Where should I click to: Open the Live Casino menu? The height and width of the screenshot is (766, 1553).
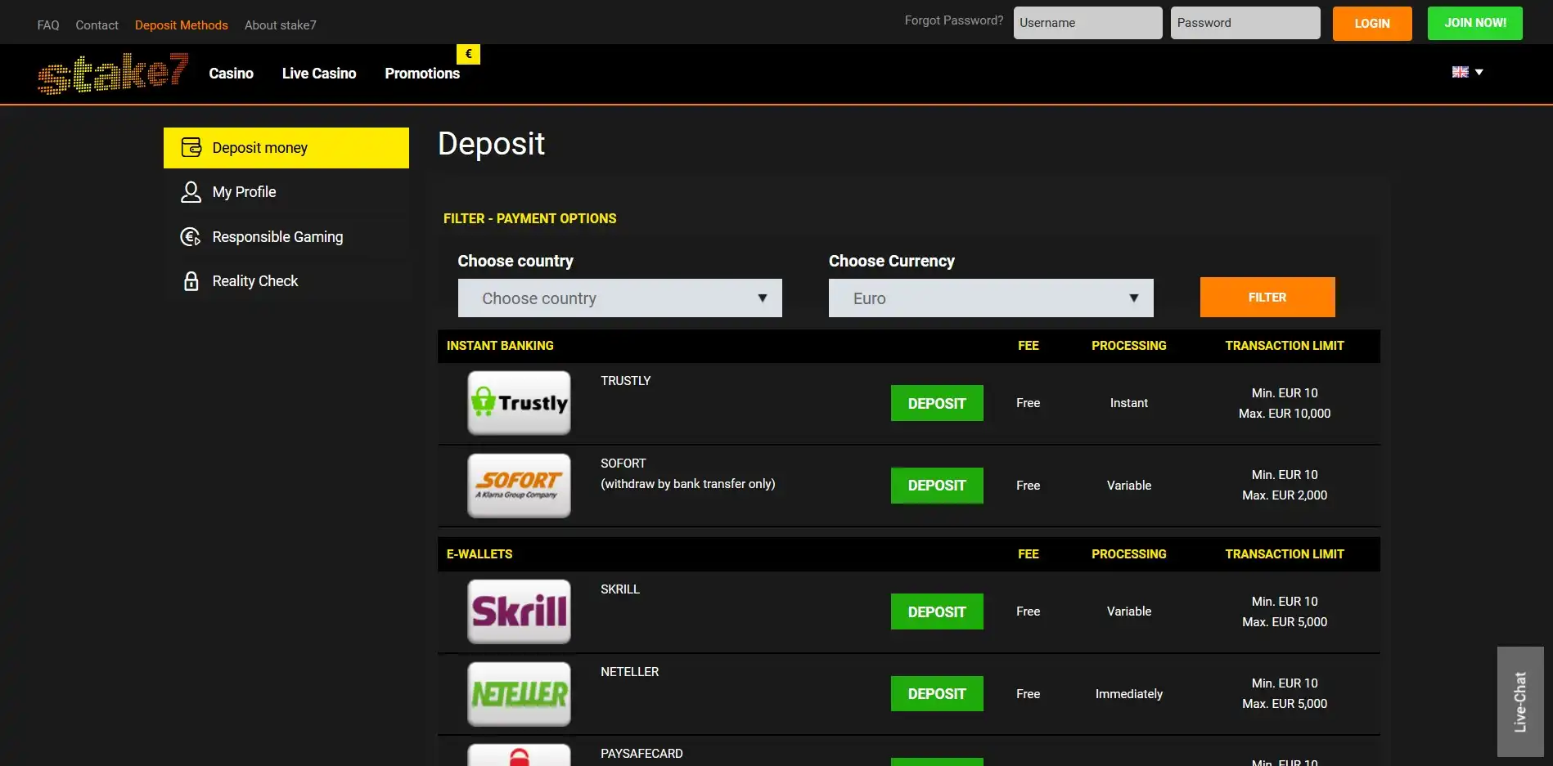(x=319, y=74)
